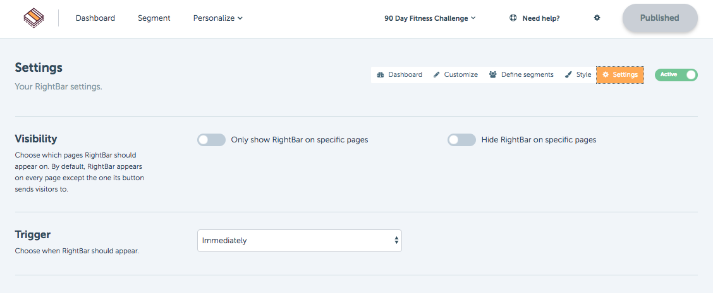Click the lifebuoy help icon
This screenshot has width=713, height=293.
pyautogui.click(x=513, y=18)
